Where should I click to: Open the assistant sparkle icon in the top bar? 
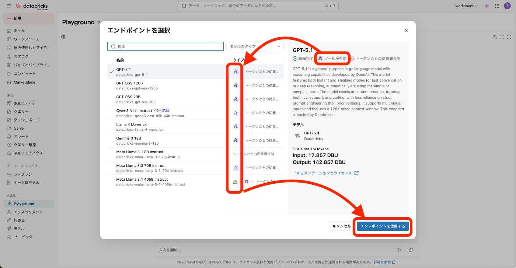point(487,6)
